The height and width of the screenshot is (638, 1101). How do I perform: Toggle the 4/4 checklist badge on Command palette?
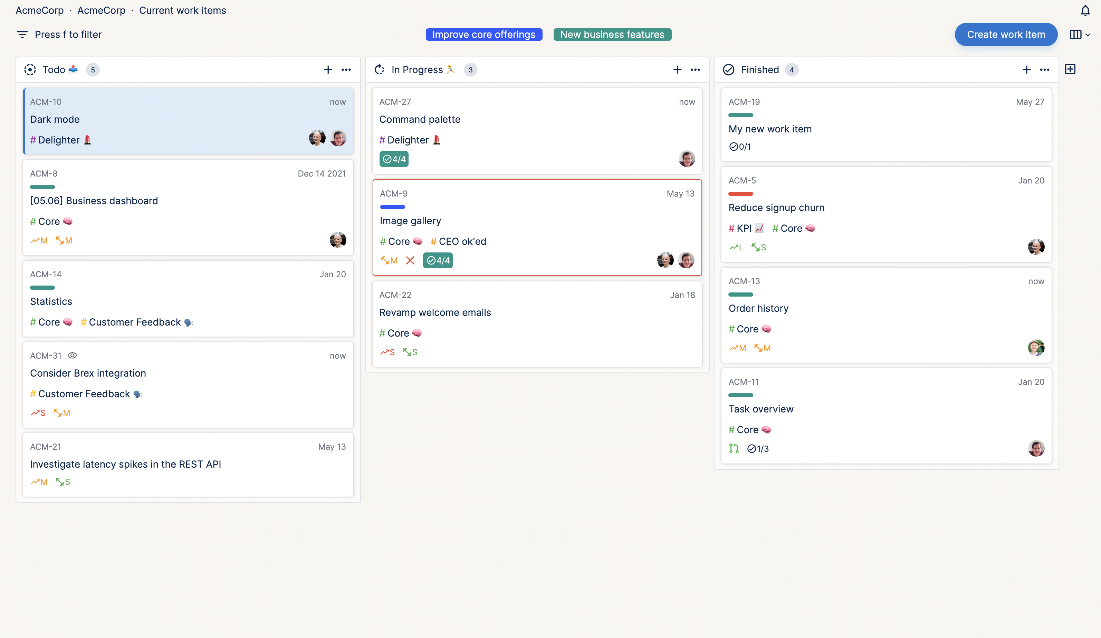(x=394, y=159)
